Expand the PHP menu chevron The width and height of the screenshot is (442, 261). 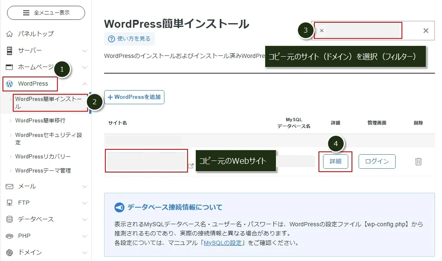tap(85, 236)
